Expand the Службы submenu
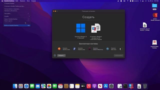 (x=17, y=16)
